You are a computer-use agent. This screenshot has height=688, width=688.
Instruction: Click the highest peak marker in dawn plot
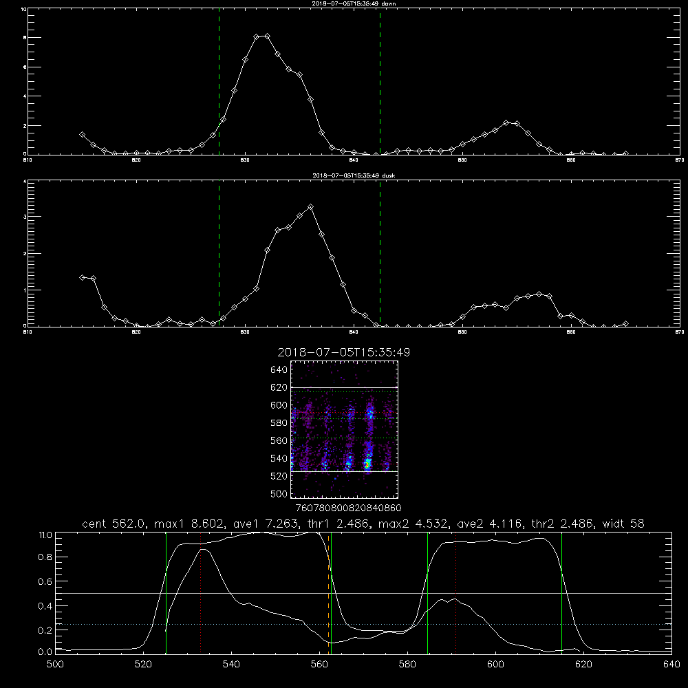coord(267,36)
